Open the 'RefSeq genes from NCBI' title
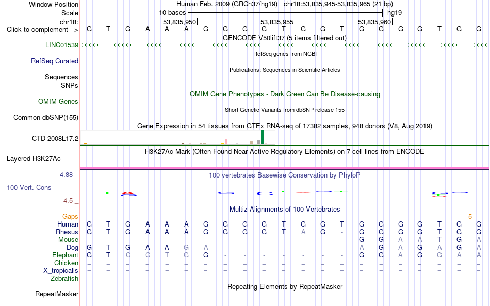The image size is (490, 306). [x=285, y=54]
